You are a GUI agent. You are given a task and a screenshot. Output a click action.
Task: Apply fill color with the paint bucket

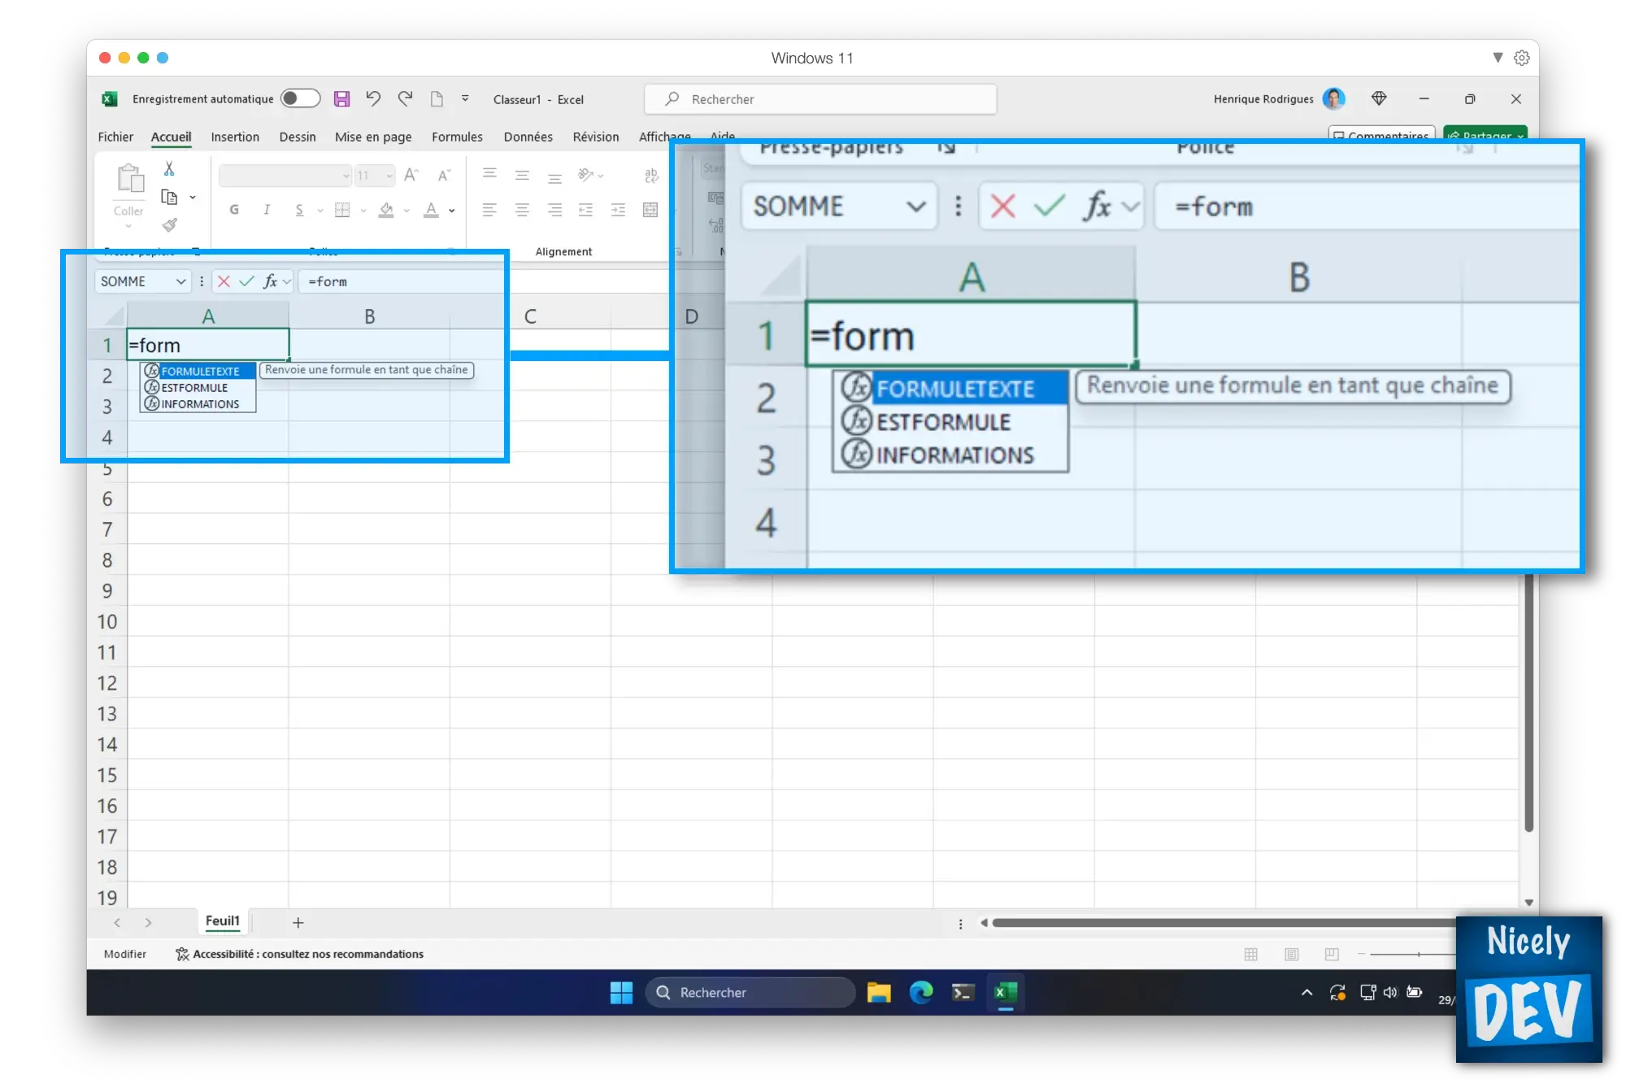coord(386,210)
